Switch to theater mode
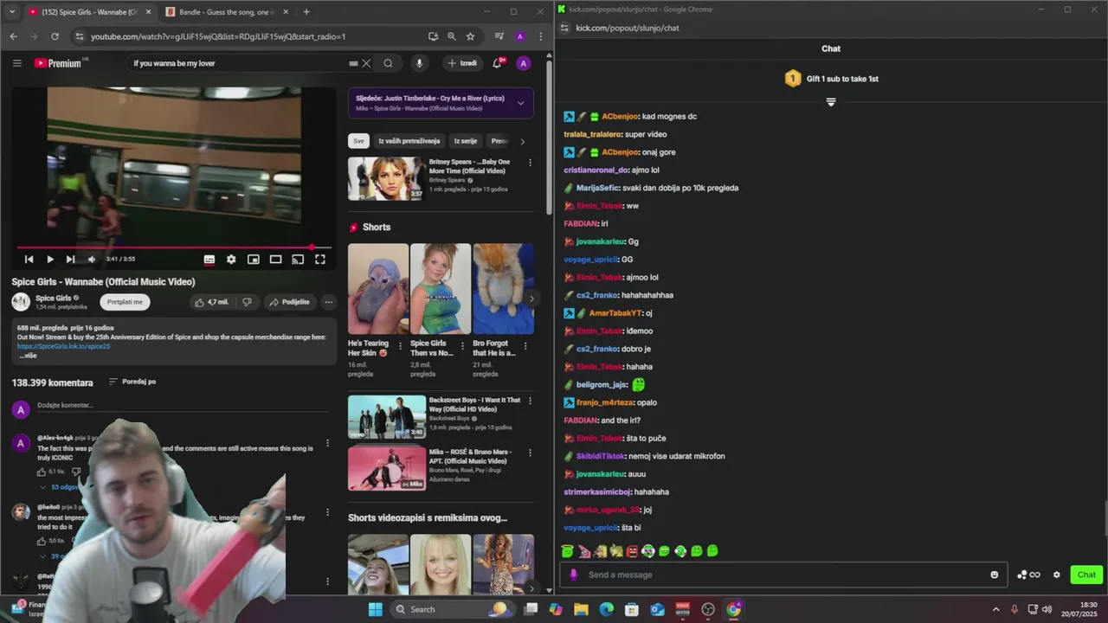Screen dimensions: 1108x623 click(275, 259)
